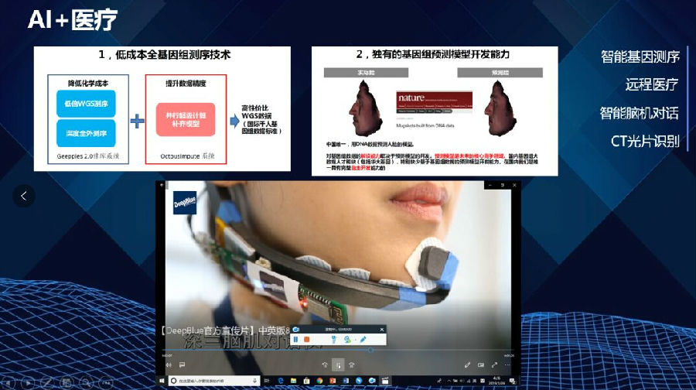Click the recorder pointer highlight tool icon
The width and height of the screenshot is (696, 390).
tap(334, 340)
